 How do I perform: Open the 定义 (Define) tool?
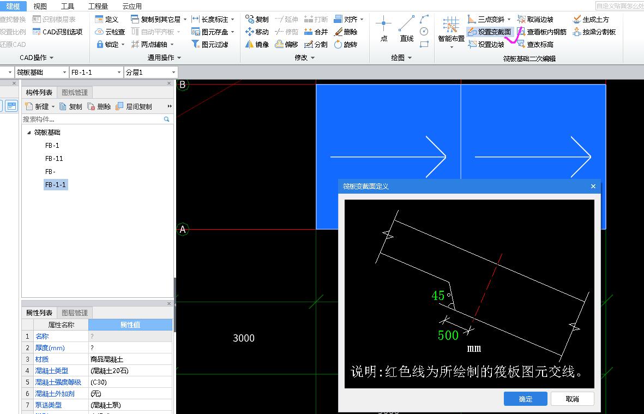(x=107, y=19)
